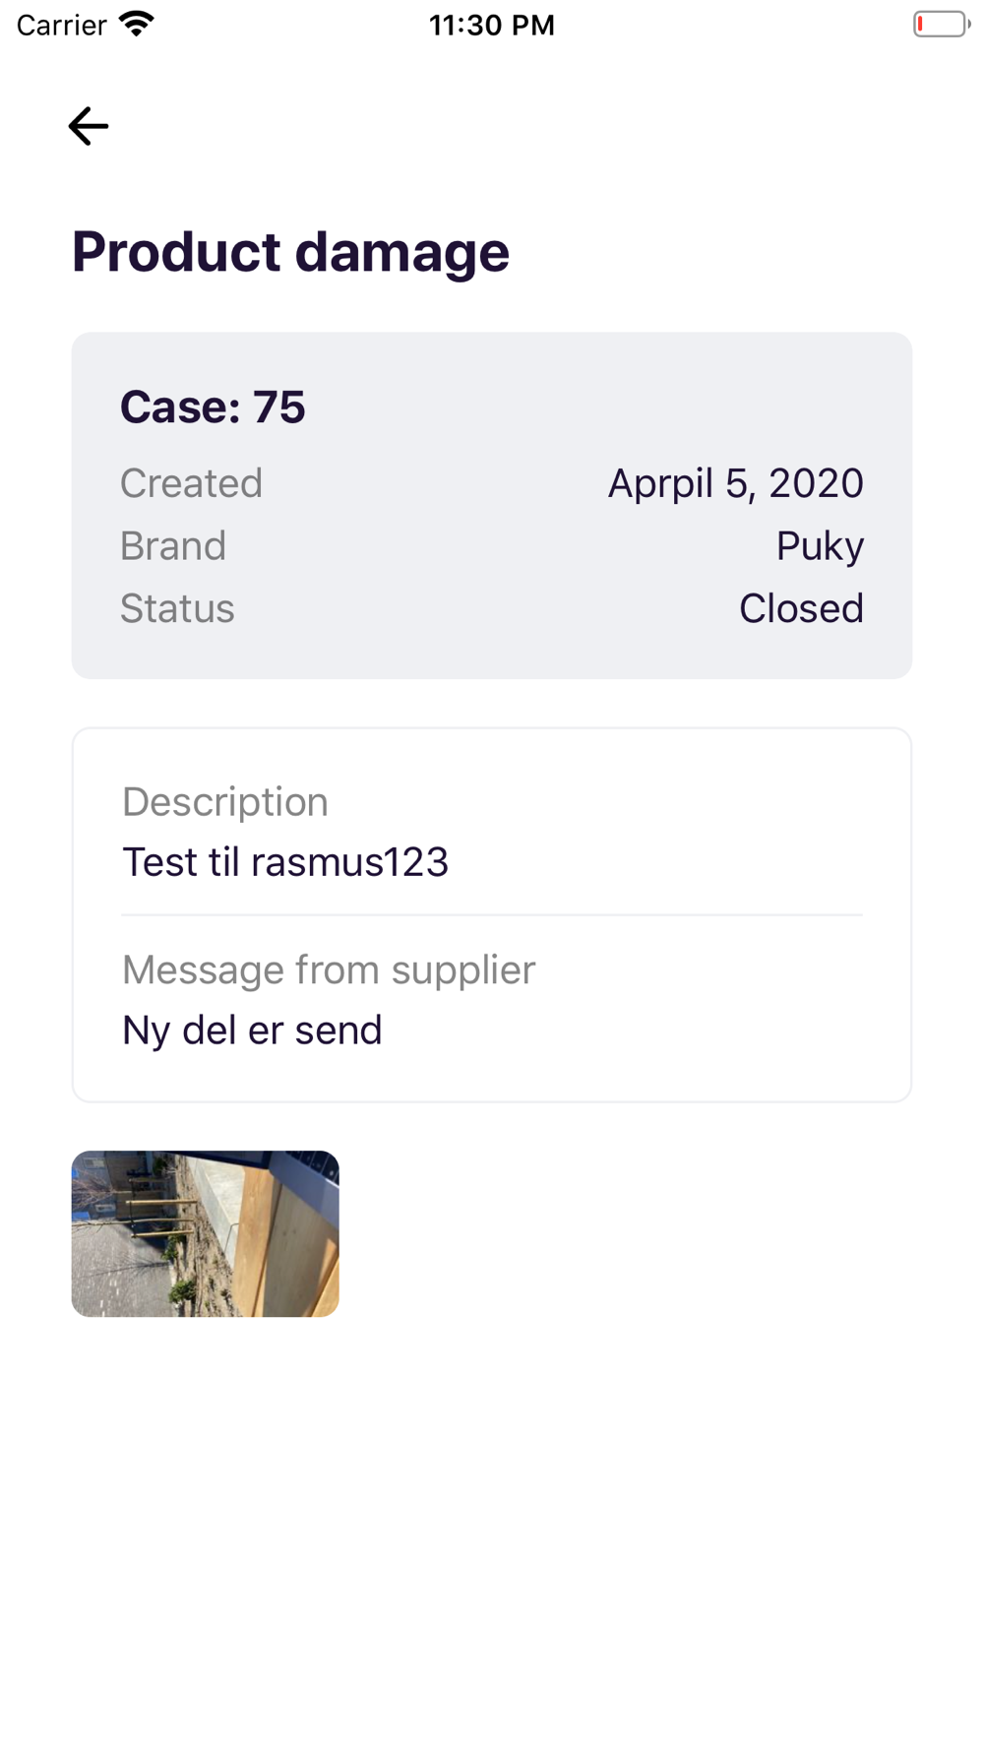The width and height of the screenshot is (984, 1750).
Task: Tap the battery indicator icon
Action: (941, 24)
